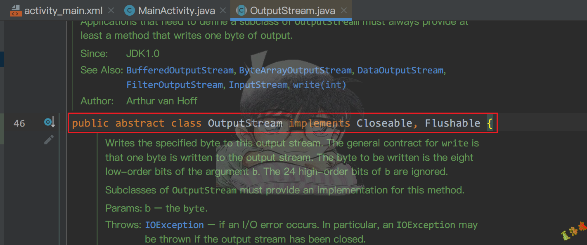Open the BufferedOutputStream link in See Also
The width and height of the screenshot is (587, 245).
(x=180, y=70)
